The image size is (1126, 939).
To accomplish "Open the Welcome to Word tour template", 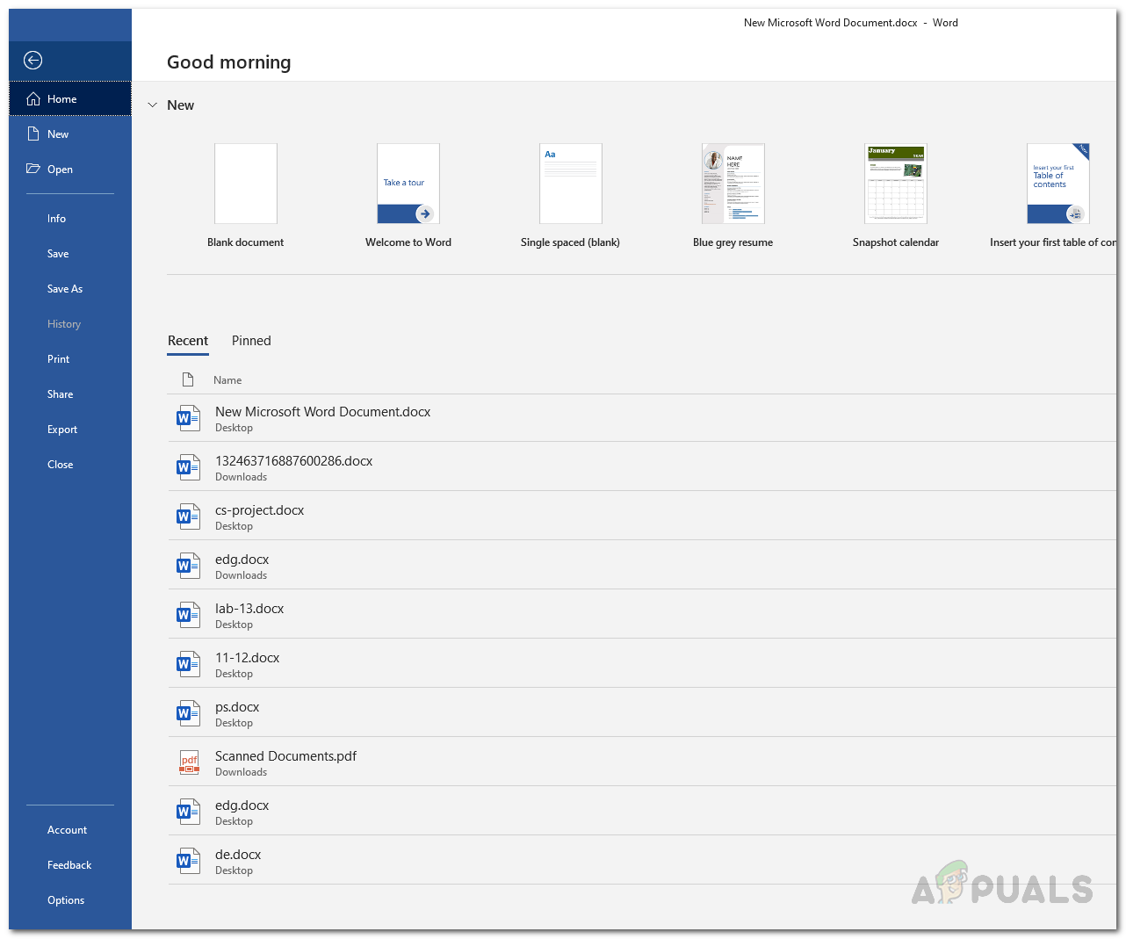I will pyautogui.click(x=408, y=184).
